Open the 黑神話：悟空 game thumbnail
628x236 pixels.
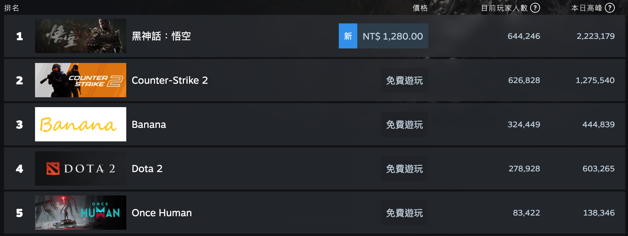(x=81, y=36)
